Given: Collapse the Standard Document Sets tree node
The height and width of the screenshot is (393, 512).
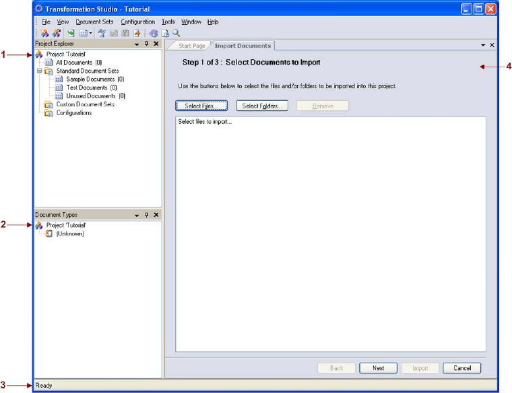Looking at the screenshot, I should coord(40,71).
